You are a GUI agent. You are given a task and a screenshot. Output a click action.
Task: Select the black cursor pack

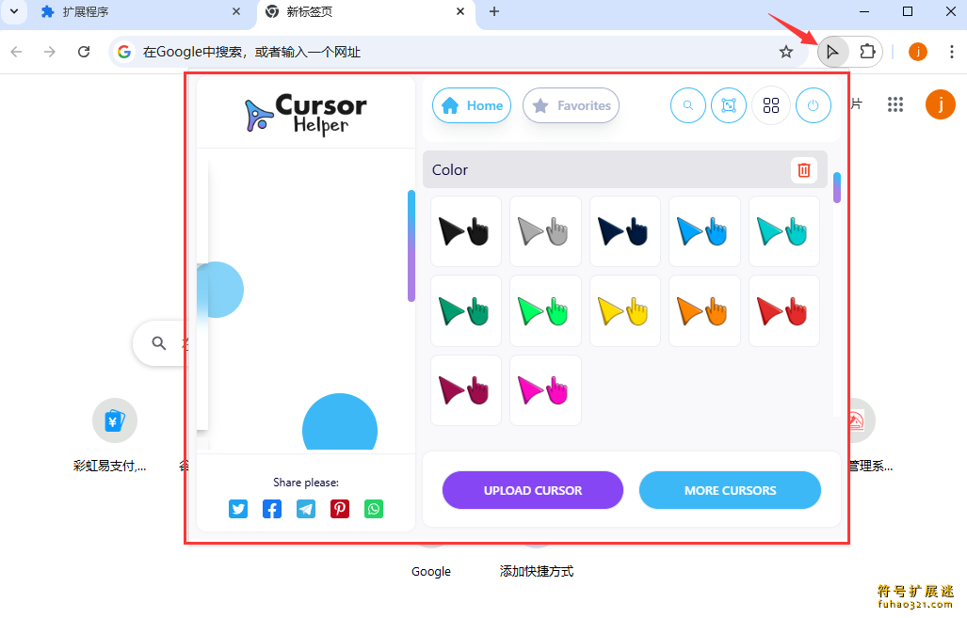click(x=466, y=231)
